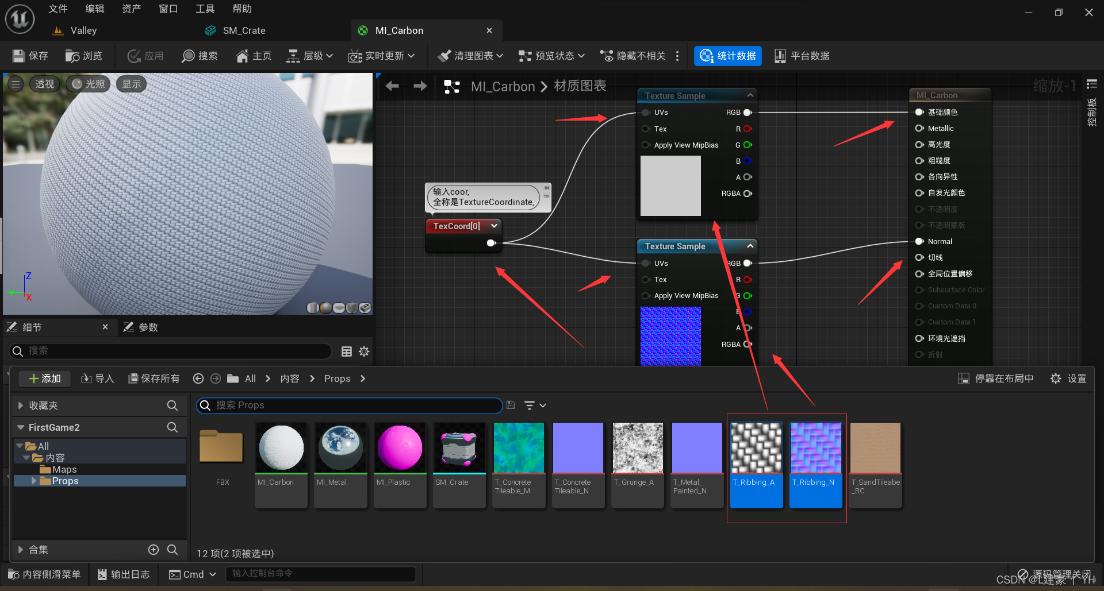Click the 主页 home icon
This screenshot has width=1104, height=591.
(254, 56)
